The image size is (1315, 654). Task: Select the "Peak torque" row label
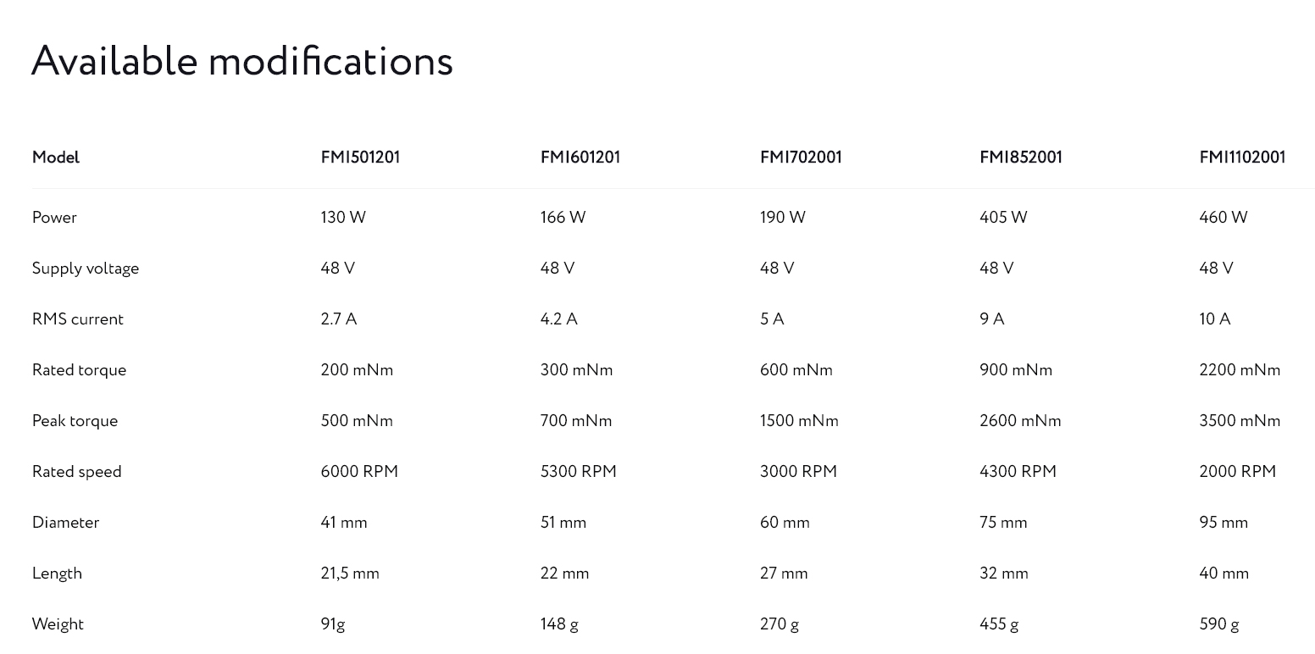[x=75, y=421]
